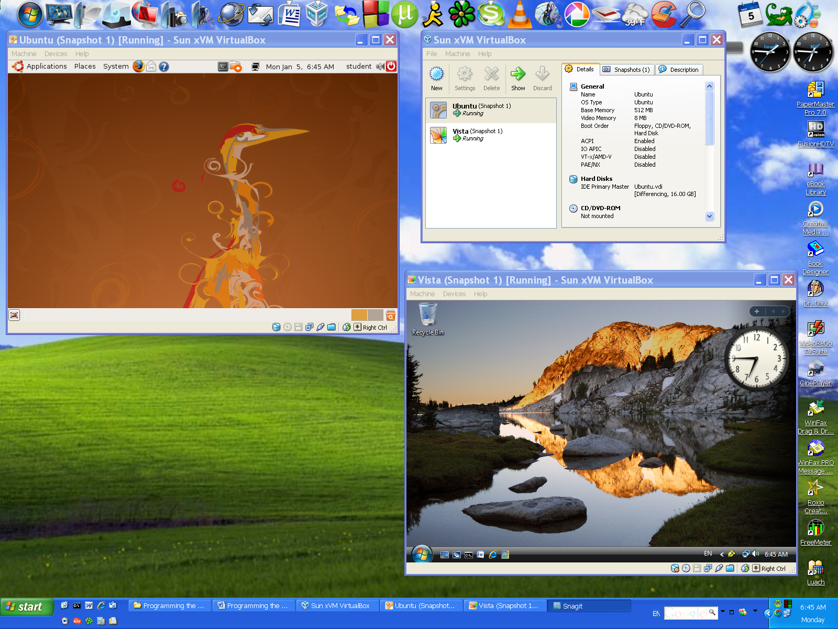The height and width of the screenshot is (629, 838).
Task: Select the Ubuntu (Snapshot 1) VM entry
Action: pyautogui.click(x=491, y=110)
